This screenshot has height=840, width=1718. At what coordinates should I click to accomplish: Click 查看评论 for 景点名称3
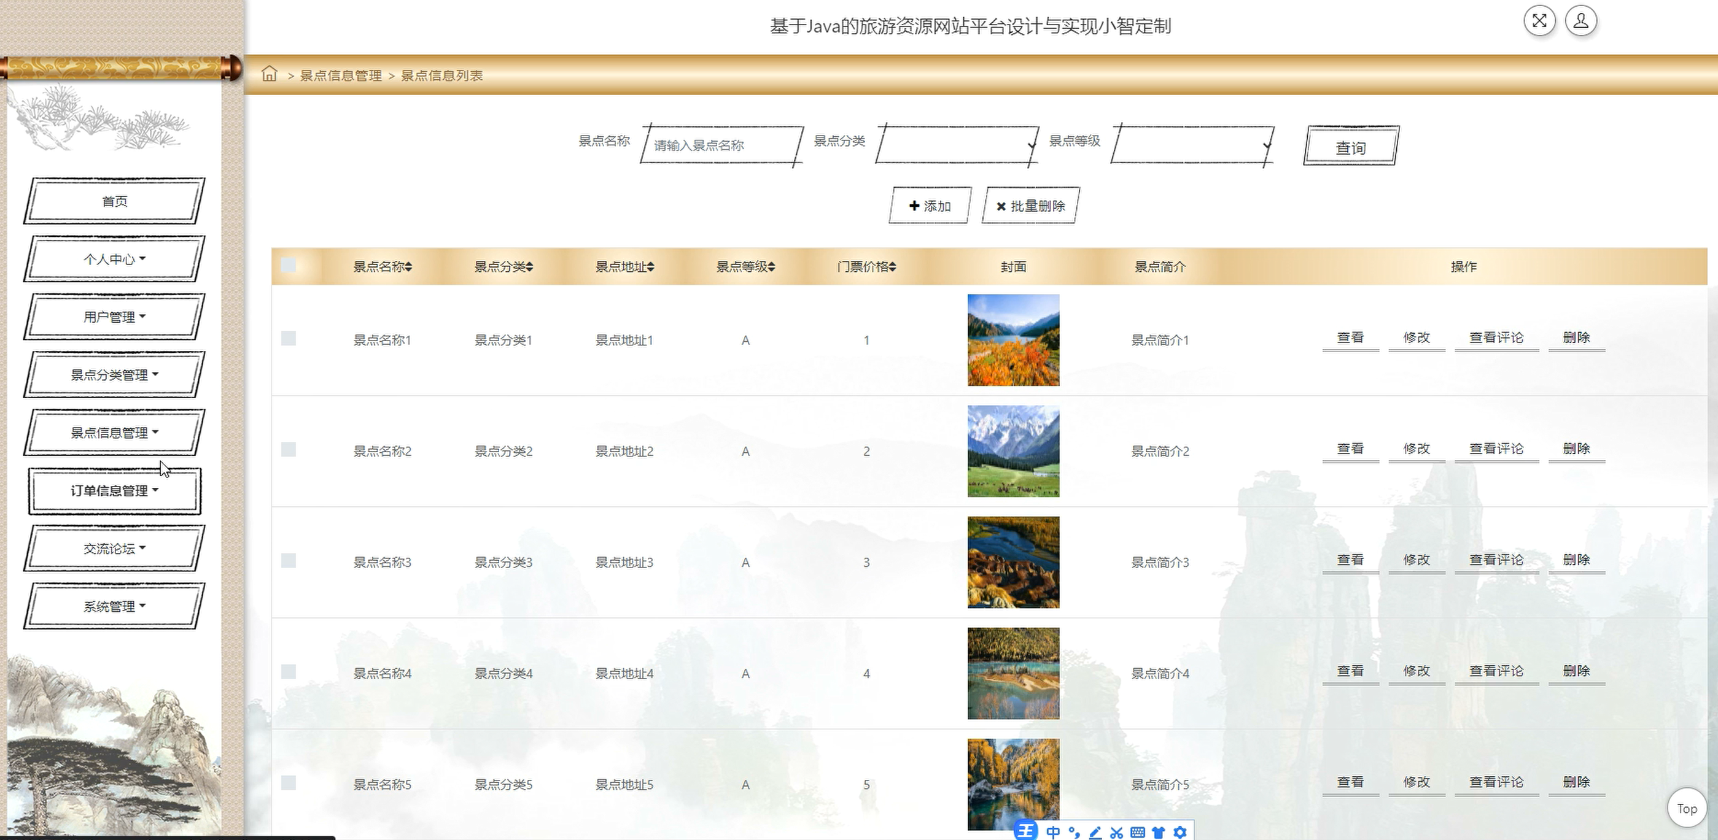pos(1496,560)
